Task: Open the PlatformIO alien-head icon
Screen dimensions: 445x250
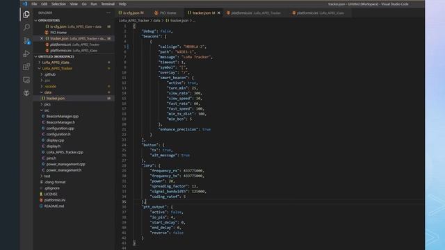Action: 26,93
